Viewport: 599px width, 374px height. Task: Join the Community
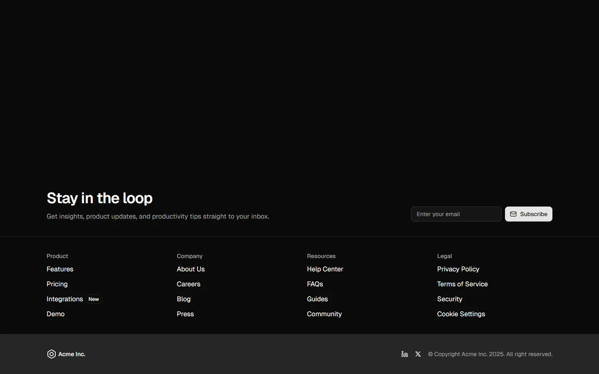coord(324,314)
